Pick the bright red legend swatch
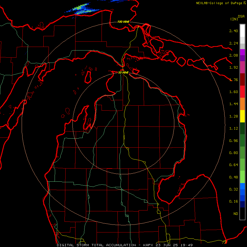This screenshot has height=247, width=247. coord(242,92)
